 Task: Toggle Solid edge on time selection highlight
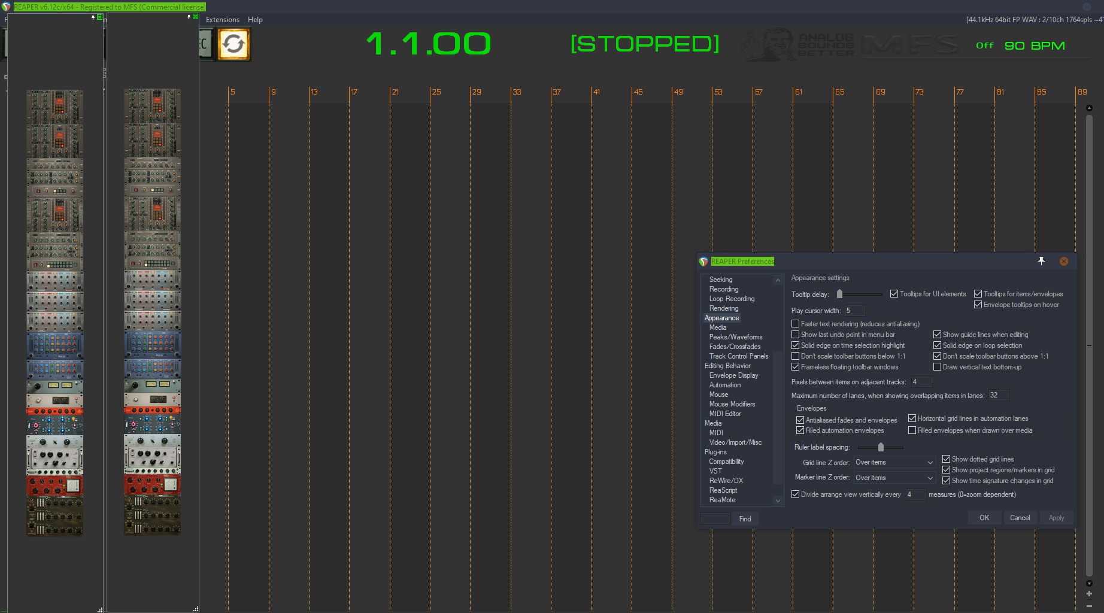pos(795,345)
